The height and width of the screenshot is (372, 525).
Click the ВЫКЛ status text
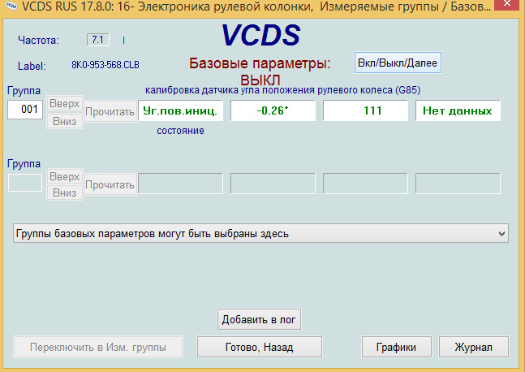click(x=260, y=80)
